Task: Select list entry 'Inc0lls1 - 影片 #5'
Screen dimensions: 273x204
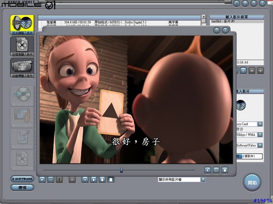Action: (237, 21)
